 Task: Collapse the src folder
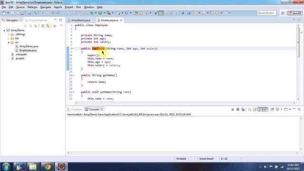tap(9, 42)
